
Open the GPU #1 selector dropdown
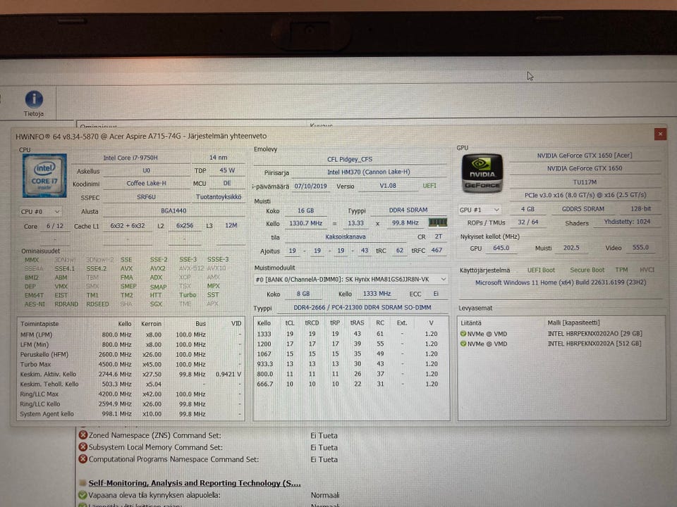480,210
